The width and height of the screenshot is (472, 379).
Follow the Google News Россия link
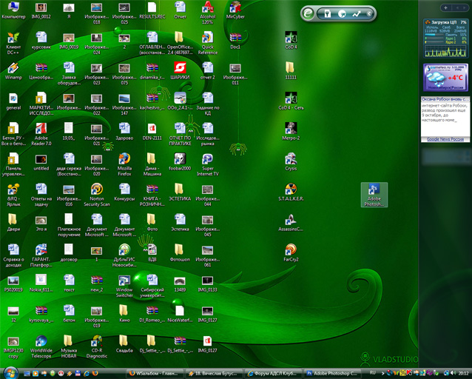click(x=445, y=139)
